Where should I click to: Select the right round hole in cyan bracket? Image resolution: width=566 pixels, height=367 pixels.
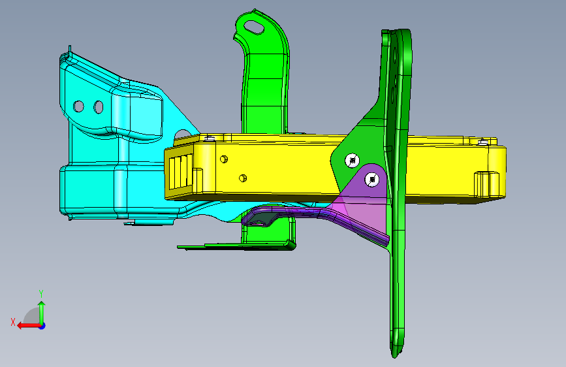[98, 107]
